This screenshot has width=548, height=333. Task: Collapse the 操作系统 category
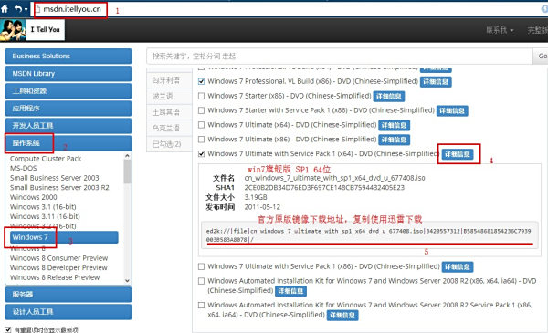pyautogui.click(x=68, y=143)
